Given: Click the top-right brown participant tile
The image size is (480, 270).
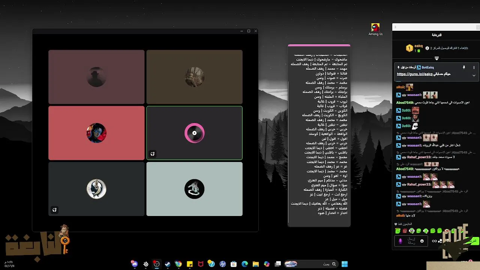Looking at the screenshot, I should (194, 77).
